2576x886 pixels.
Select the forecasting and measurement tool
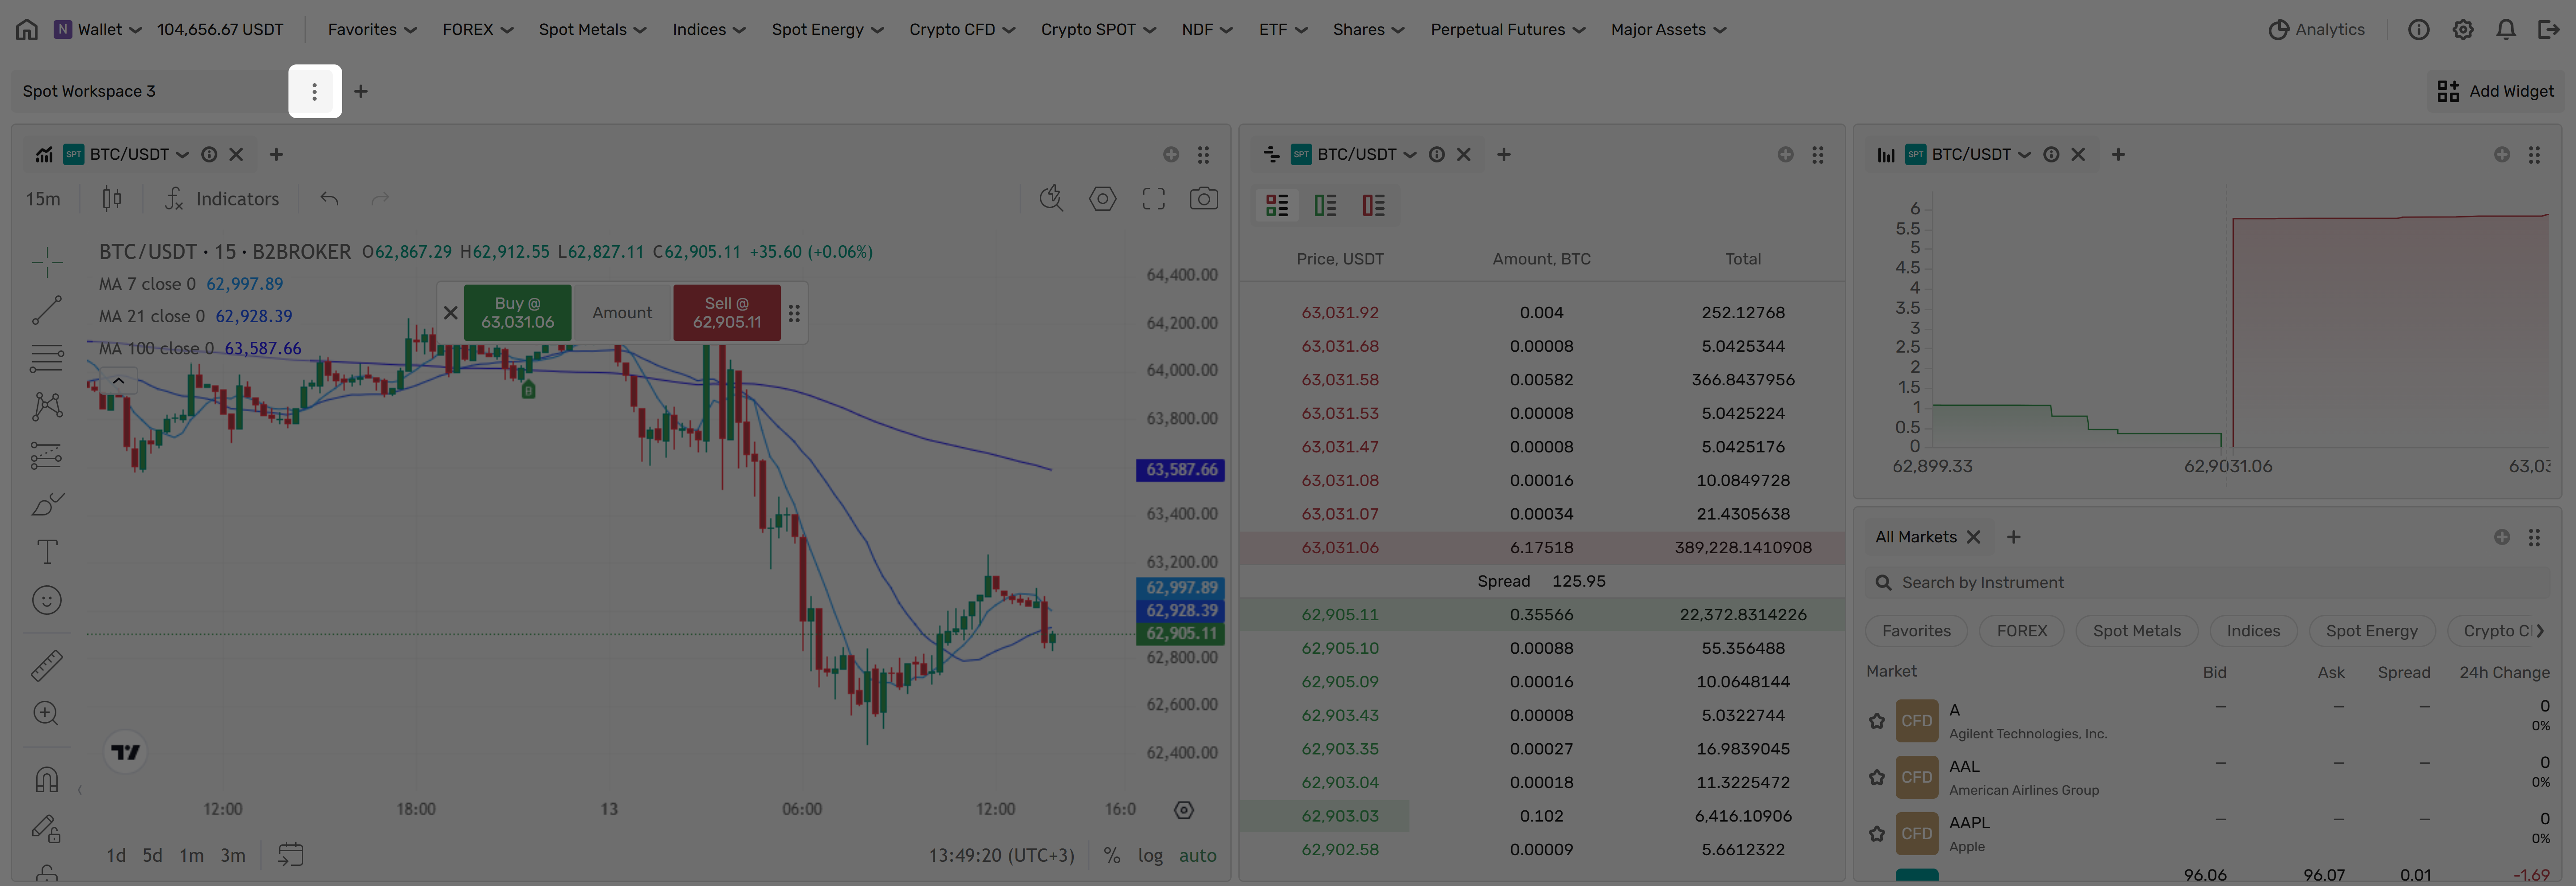[x=47, y=455]
